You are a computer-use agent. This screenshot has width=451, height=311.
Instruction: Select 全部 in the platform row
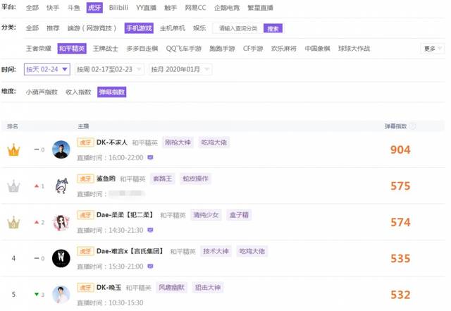coord(32,8)
